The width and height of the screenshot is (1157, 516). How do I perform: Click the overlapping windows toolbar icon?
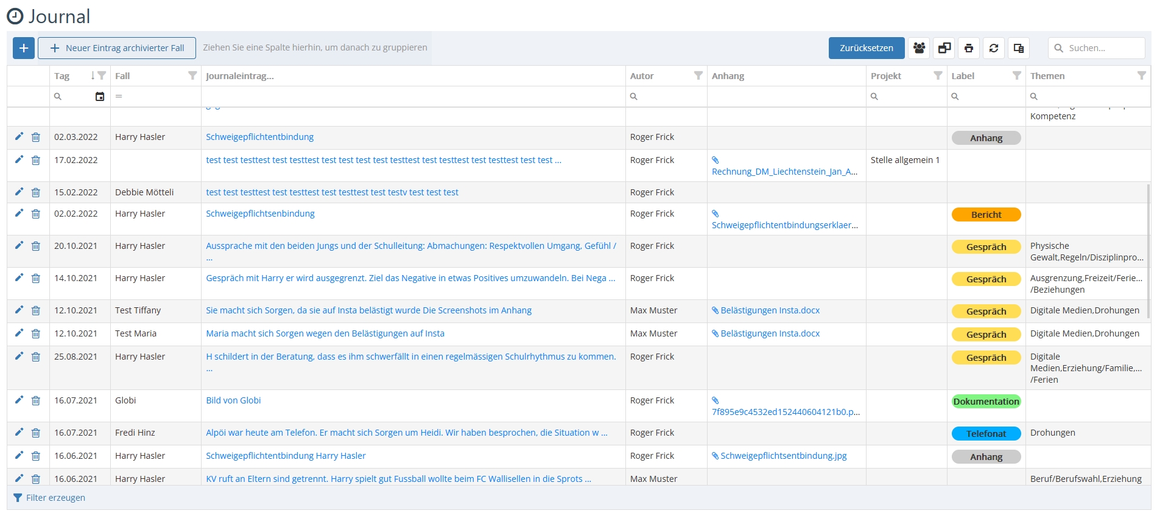[944, 48]
